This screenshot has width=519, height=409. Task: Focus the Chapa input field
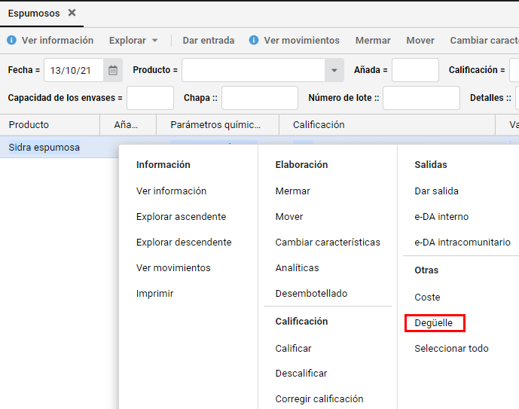(259, 98)
